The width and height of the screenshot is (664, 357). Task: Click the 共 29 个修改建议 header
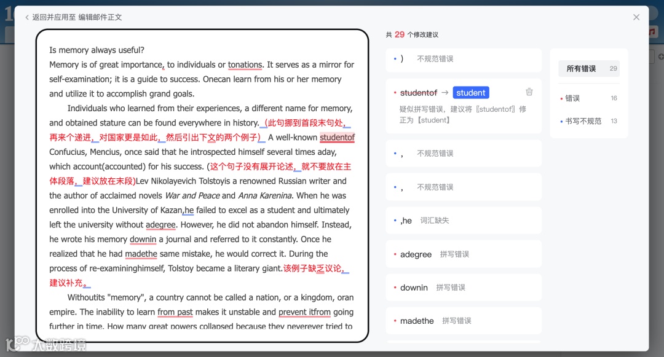[411, 34]
